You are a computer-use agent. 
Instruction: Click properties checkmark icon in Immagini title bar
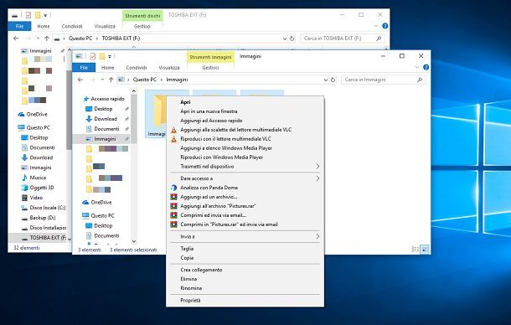pos(92,56)
